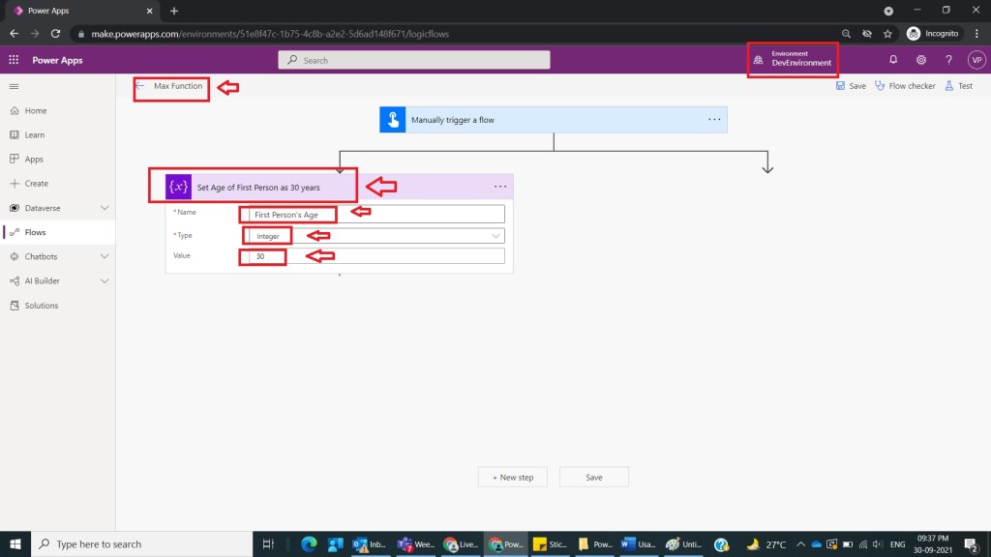Collapse the left navigation hamburger menu
The height and width of the screenshot is (557, 991).
14,86
